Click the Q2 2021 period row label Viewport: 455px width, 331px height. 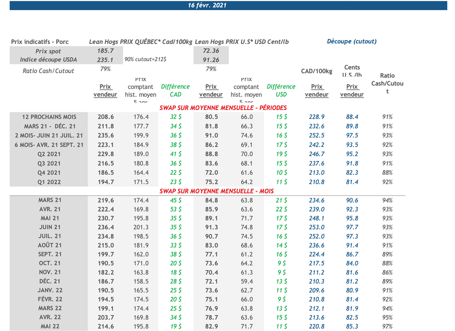(x=49, y=154)
